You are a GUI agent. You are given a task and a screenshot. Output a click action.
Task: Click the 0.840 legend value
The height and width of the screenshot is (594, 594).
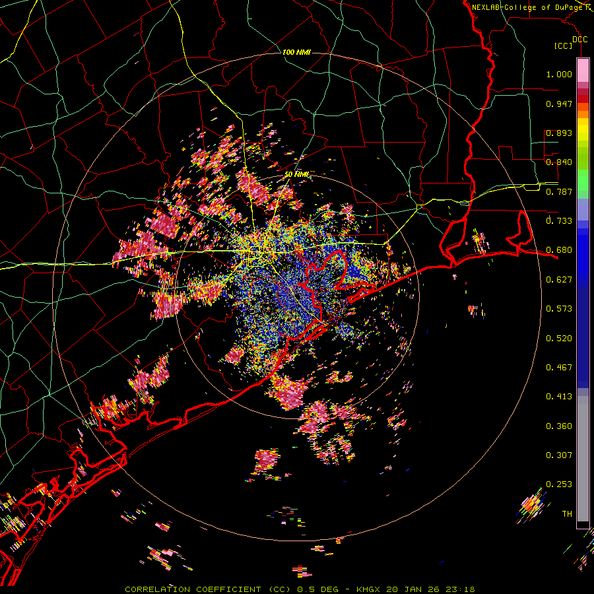pyautogui.click(x=559, y=162)
